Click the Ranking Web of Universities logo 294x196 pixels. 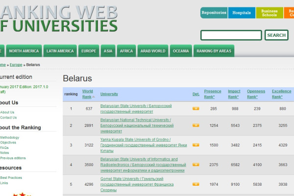coord(58,19)
